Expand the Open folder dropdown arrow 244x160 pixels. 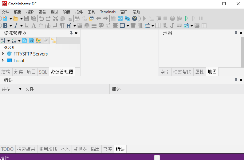coord(21,19)
